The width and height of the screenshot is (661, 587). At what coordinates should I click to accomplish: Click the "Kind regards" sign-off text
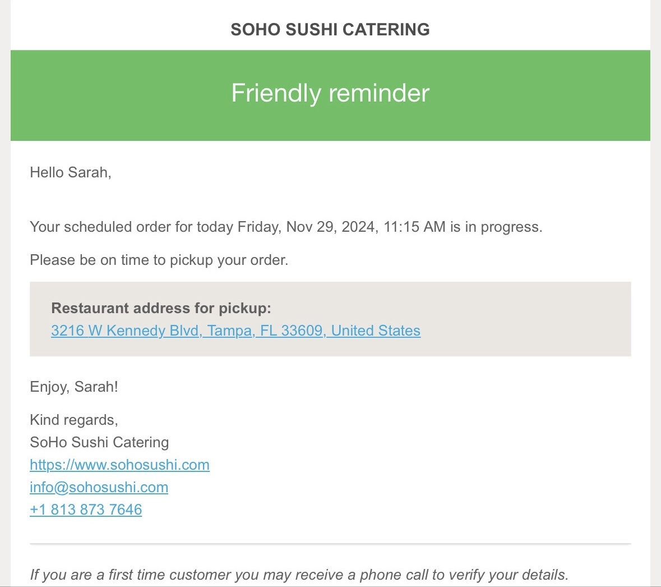pyautogui.click(x=73, y=420)
